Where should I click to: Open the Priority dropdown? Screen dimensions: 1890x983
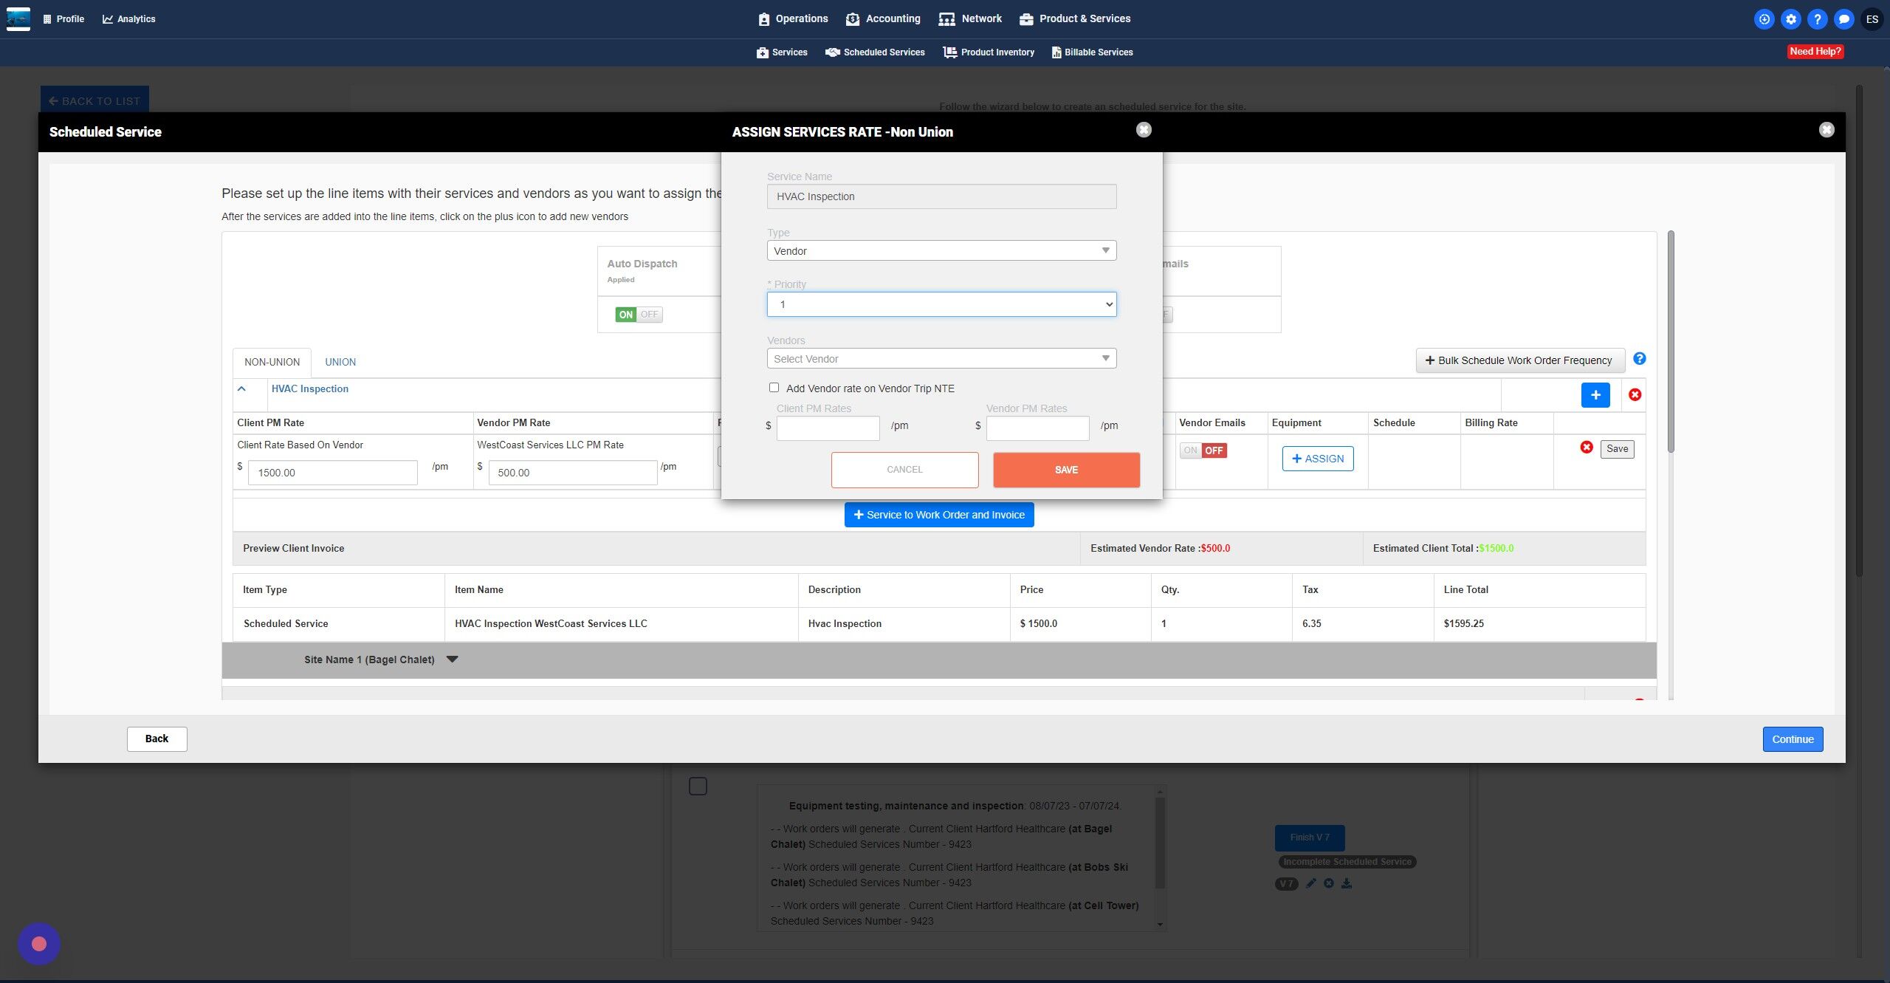(x=941, y=304)
